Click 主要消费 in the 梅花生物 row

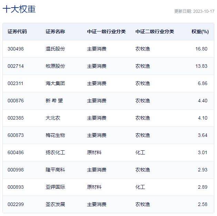coord(97,135)
